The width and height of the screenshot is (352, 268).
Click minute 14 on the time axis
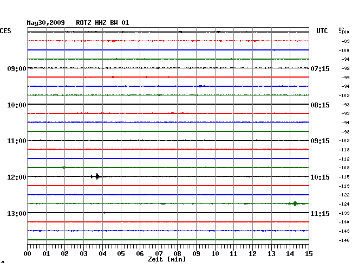(x=290, y=254)
